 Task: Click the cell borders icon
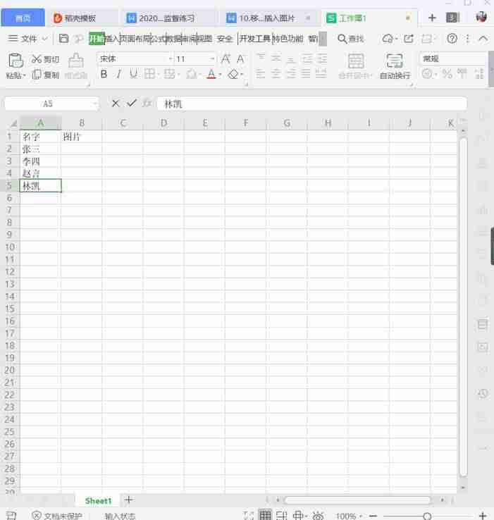149,73
